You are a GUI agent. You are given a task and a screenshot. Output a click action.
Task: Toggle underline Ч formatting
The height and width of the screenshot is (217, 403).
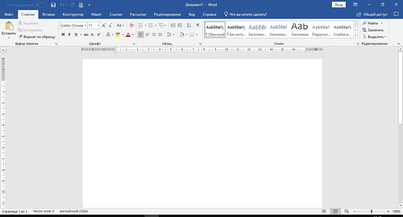(76, 35)
